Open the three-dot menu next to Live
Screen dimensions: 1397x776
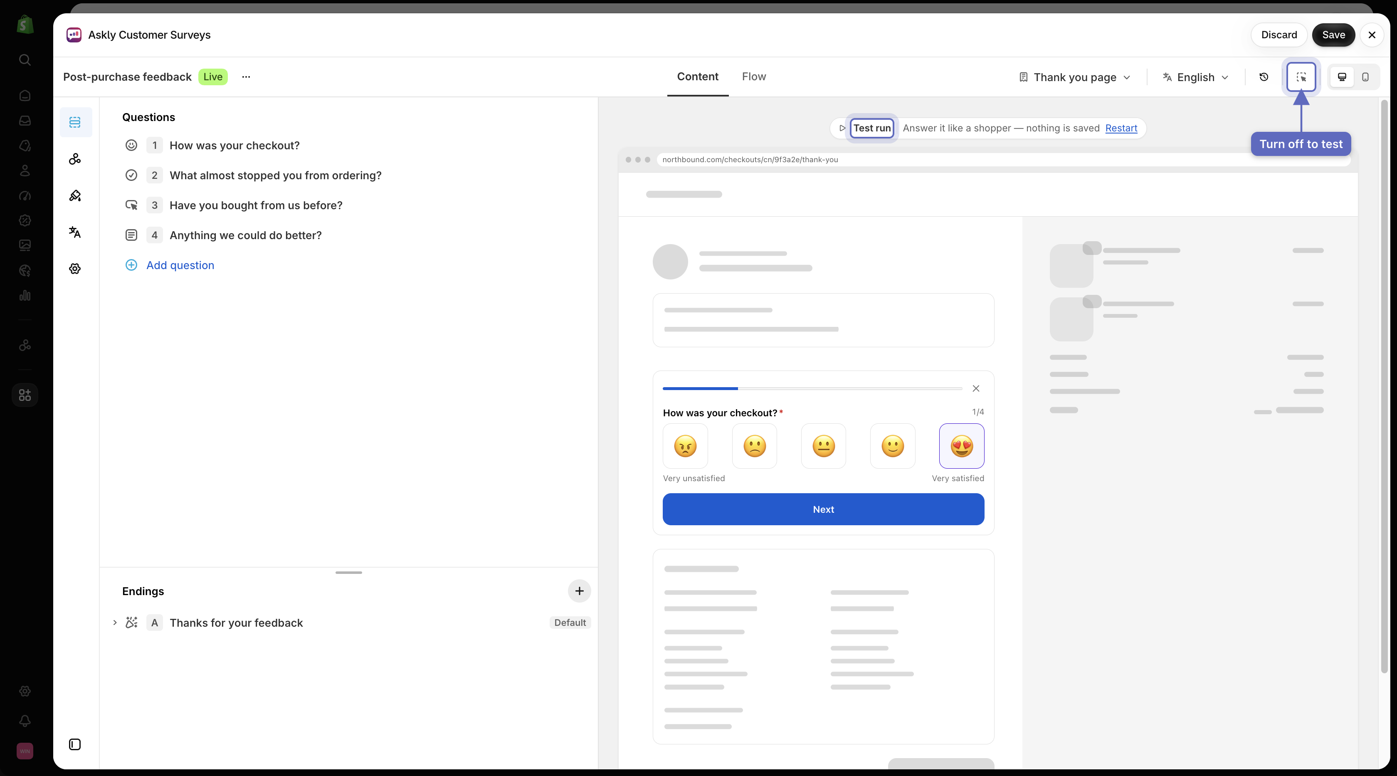(x=246, y=77)
